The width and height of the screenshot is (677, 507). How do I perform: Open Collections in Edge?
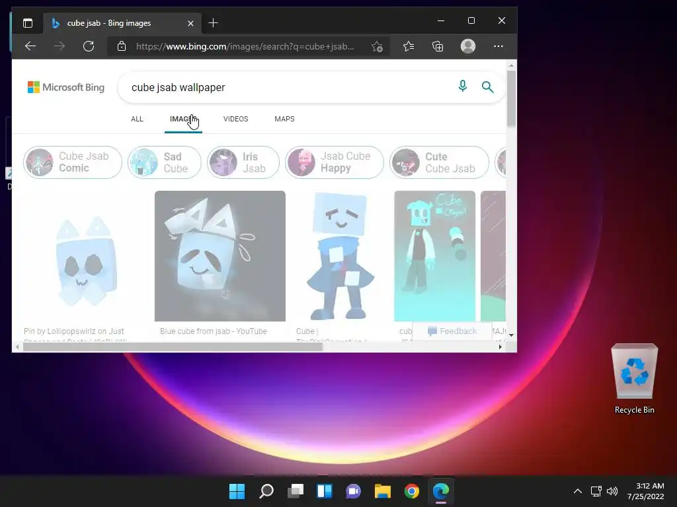(x=438, y=46)
